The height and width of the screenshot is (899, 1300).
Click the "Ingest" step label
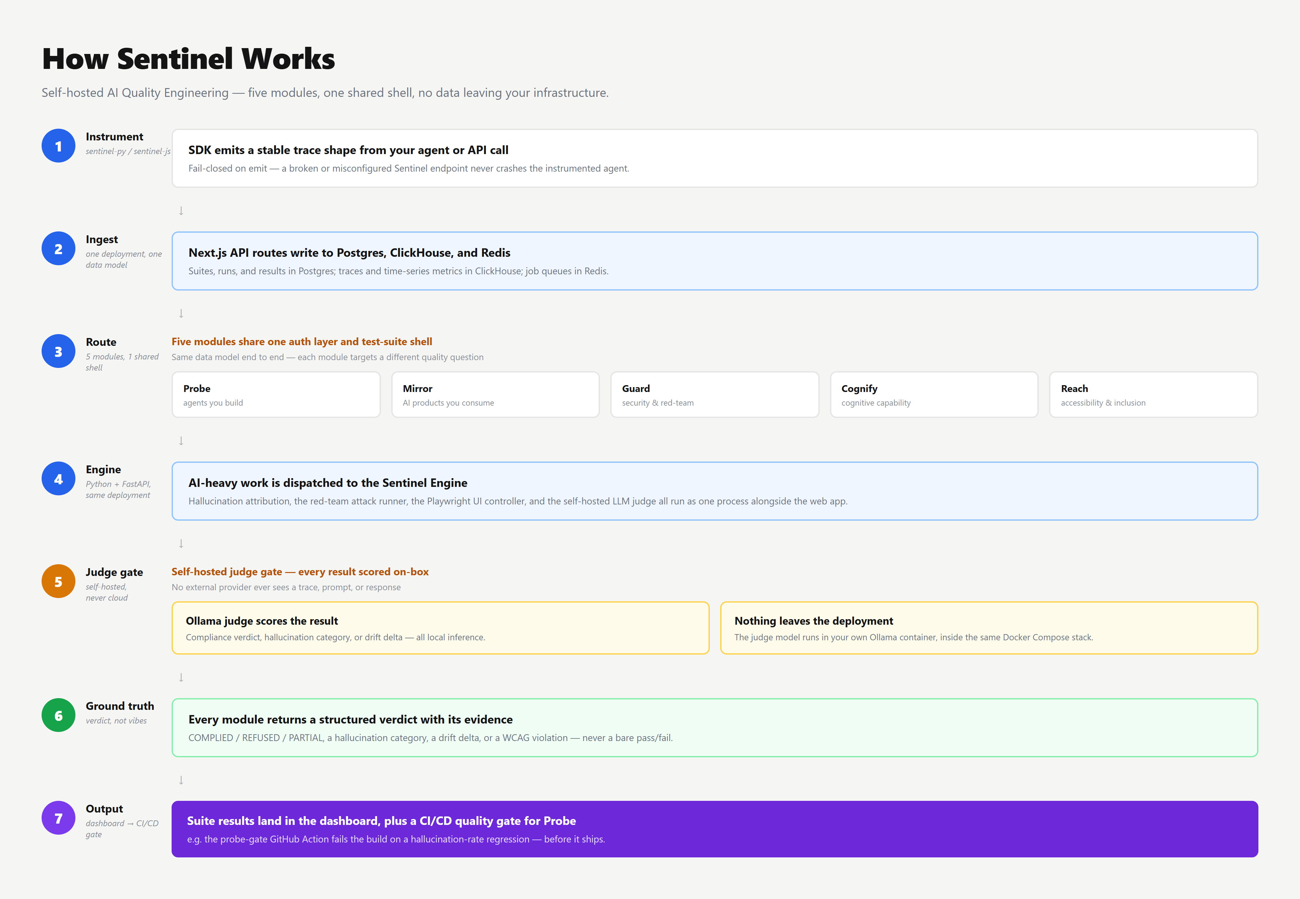101,240
